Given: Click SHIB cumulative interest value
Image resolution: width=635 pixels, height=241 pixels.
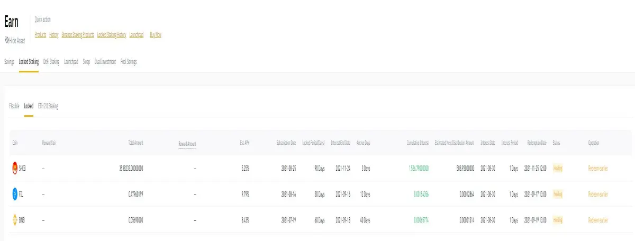Looking at the screenshot, I should (x=419, y=169).
